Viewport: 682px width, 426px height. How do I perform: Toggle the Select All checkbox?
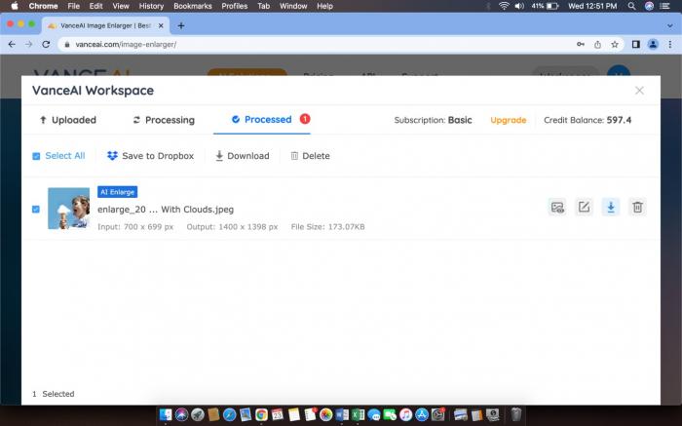(36, 156)
